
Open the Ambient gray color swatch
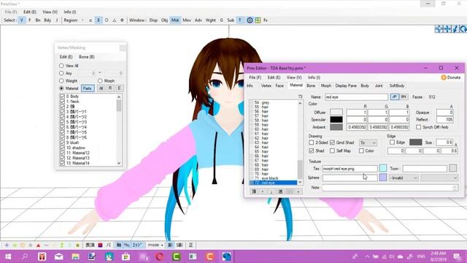click(x=336, y=127)
